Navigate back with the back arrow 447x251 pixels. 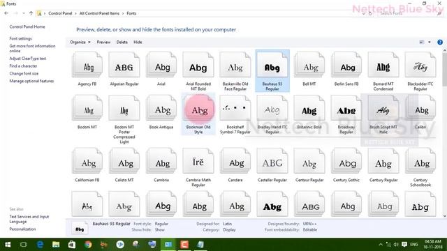(x=6, y=13)
